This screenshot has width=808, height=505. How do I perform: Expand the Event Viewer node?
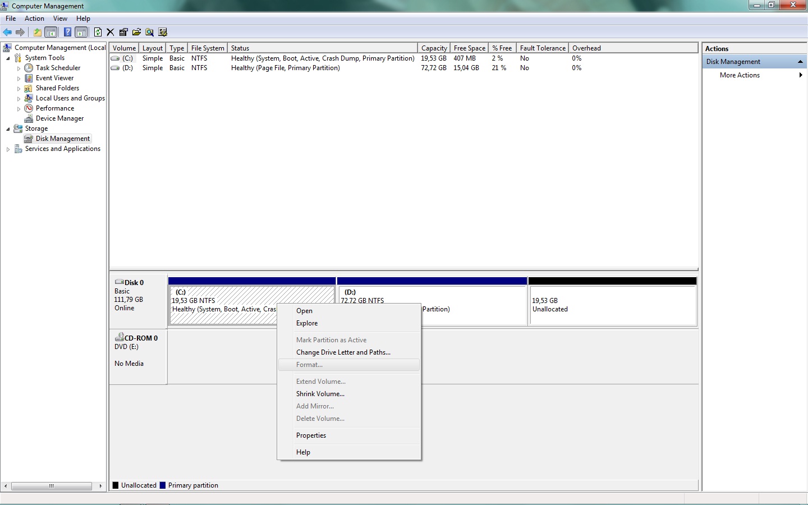(19, 78)
